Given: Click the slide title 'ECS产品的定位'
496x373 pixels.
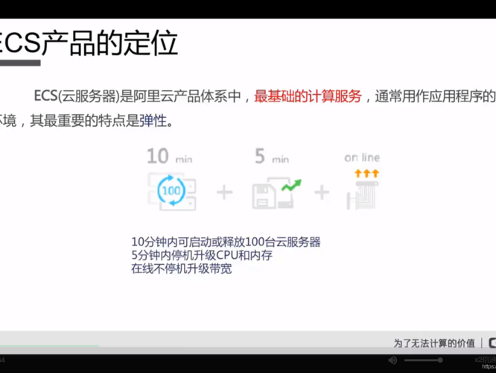Looking at the screenshot, I should (x=88, y=43).
